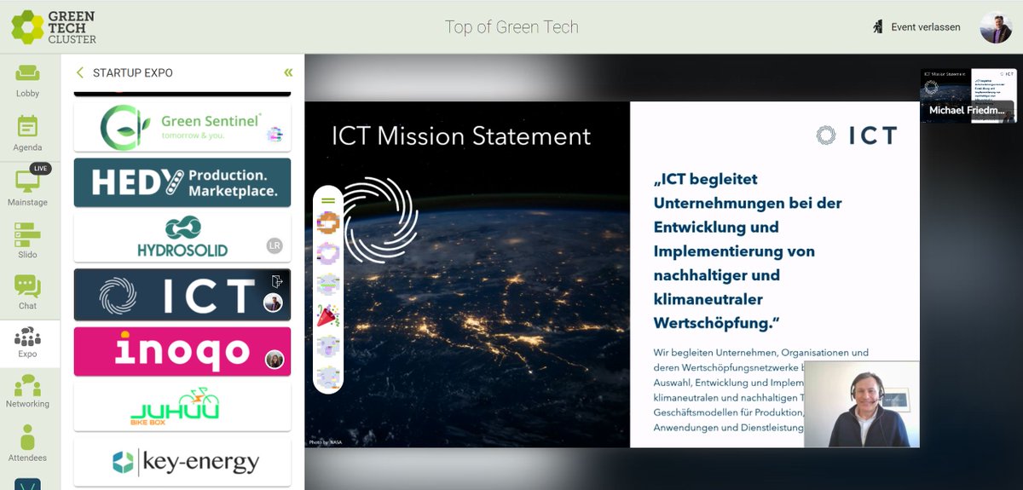
Task: Go to the live Mainstage
Action: [x=27, y=187]
